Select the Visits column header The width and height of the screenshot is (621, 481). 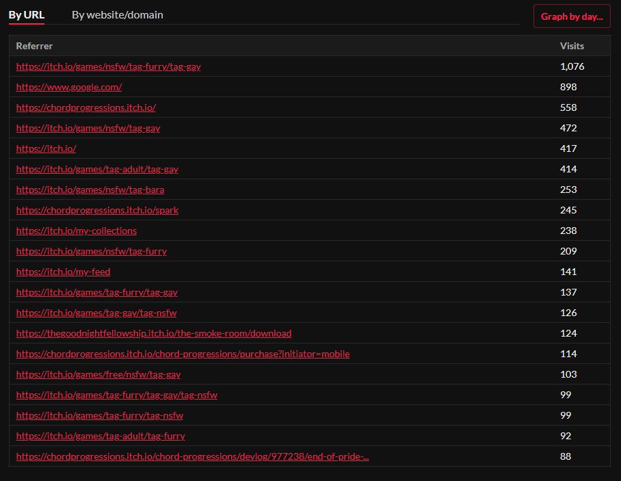point(572,46)
